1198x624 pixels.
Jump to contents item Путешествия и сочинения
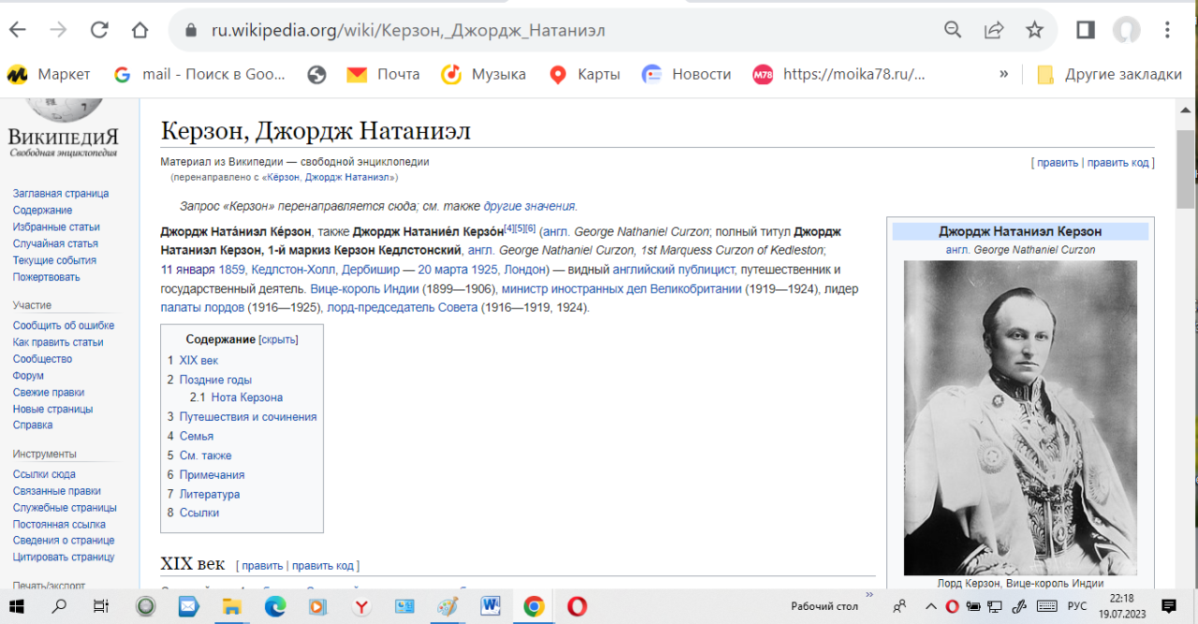coord(248,417)
